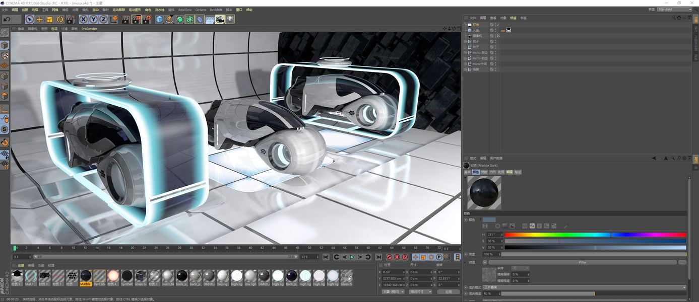Screen dimensions: 699x302
Task: Toggle visibility dots of 灯光 object
Action: point(496,24)
